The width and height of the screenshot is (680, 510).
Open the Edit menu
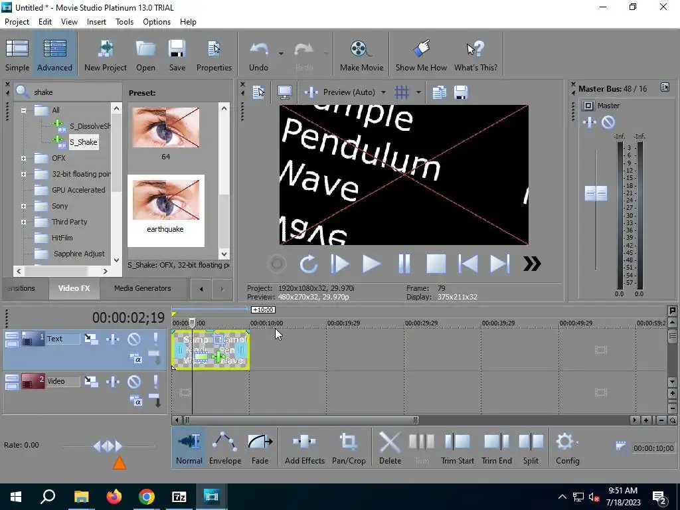pos(45,22)
